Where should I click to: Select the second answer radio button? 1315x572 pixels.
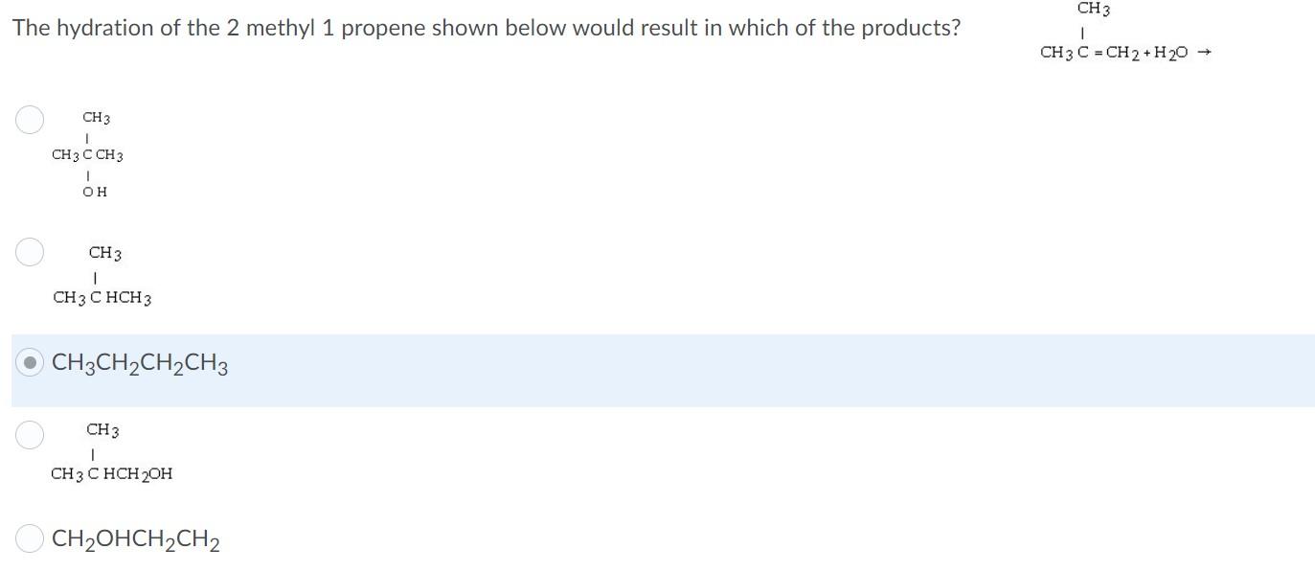(29, 251)
